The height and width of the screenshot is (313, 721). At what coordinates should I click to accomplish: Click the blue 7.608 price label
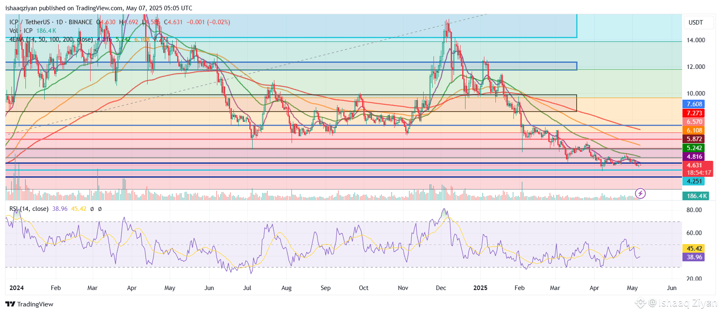pyautogui.click(x=694, y=104)
